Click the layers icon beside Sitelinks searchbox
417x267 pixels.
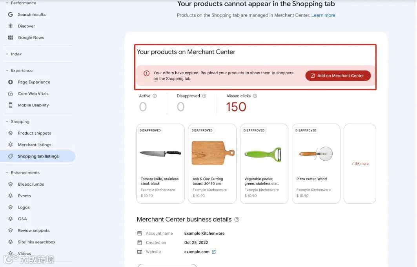(10, 242)
